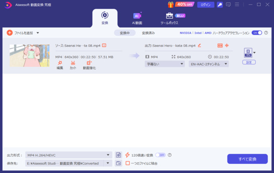
Task: Open the ツールボックス tab
Action: coord(169,19)
